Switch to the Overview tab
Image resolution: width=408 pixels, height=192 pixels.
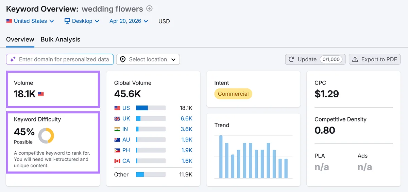tap(20, 39)
